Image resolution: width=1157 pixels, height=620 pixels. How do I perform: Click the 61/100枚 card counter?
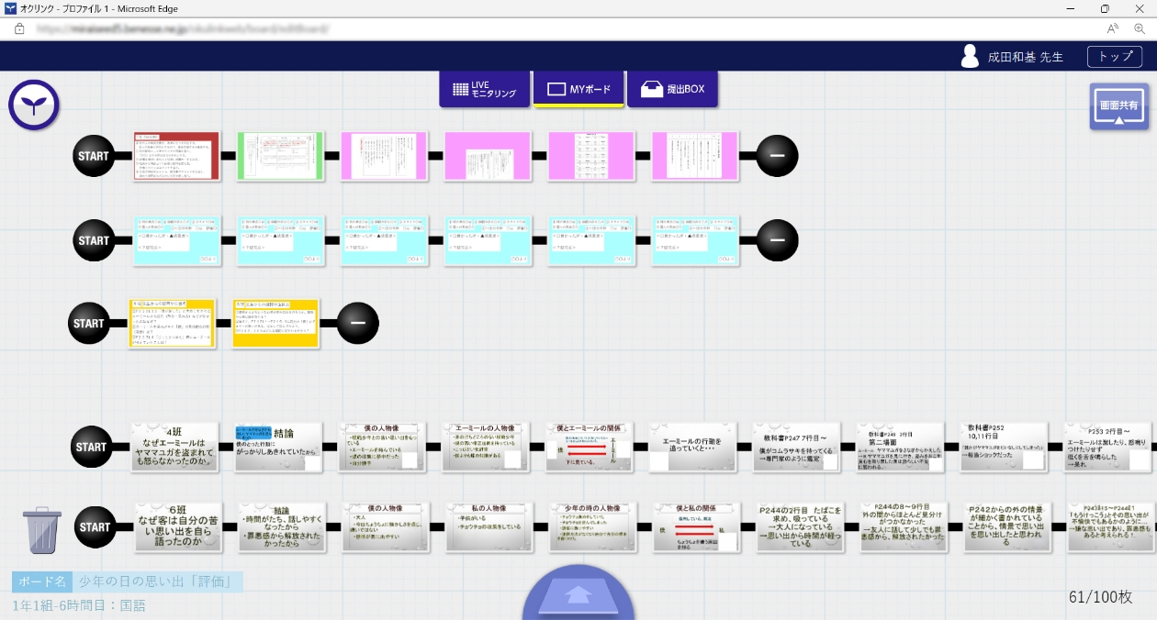1100,597
